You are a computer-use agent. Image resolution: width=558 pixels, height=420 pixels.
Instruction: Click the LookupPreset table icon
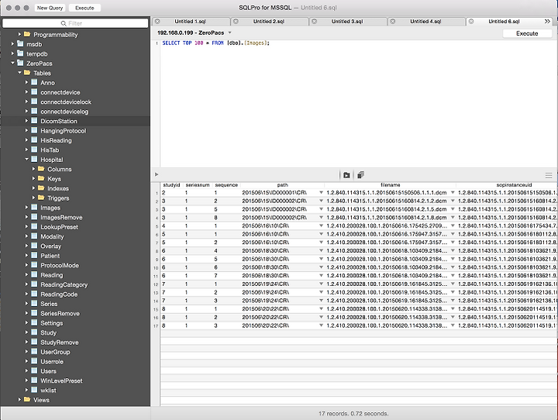pos(35,226)
